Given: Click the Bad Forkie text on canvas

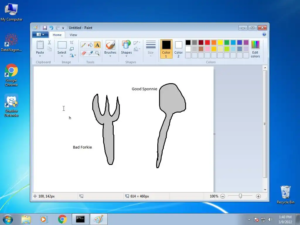Looking at the screenshot, I should point(82,147).
